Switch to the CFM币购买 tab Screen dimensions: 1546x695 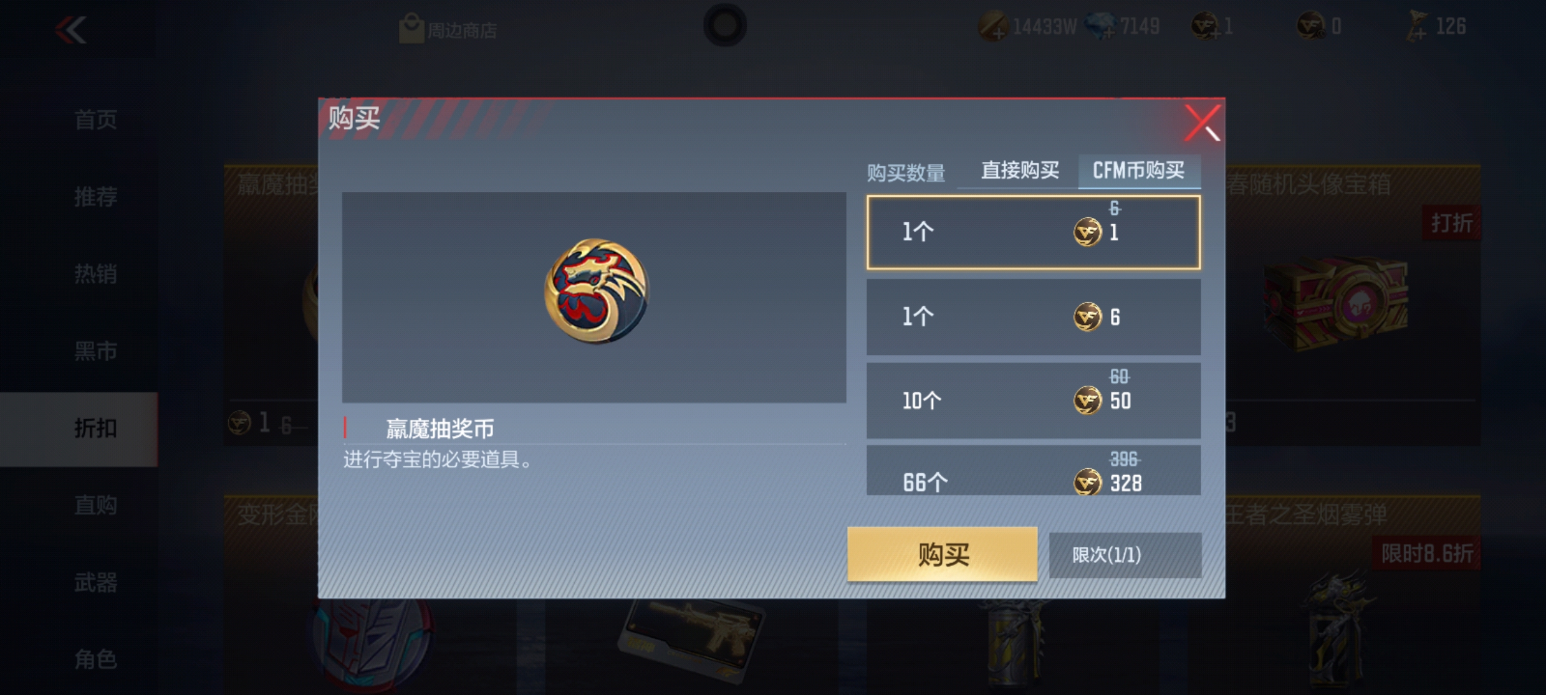coord(1139,170)
